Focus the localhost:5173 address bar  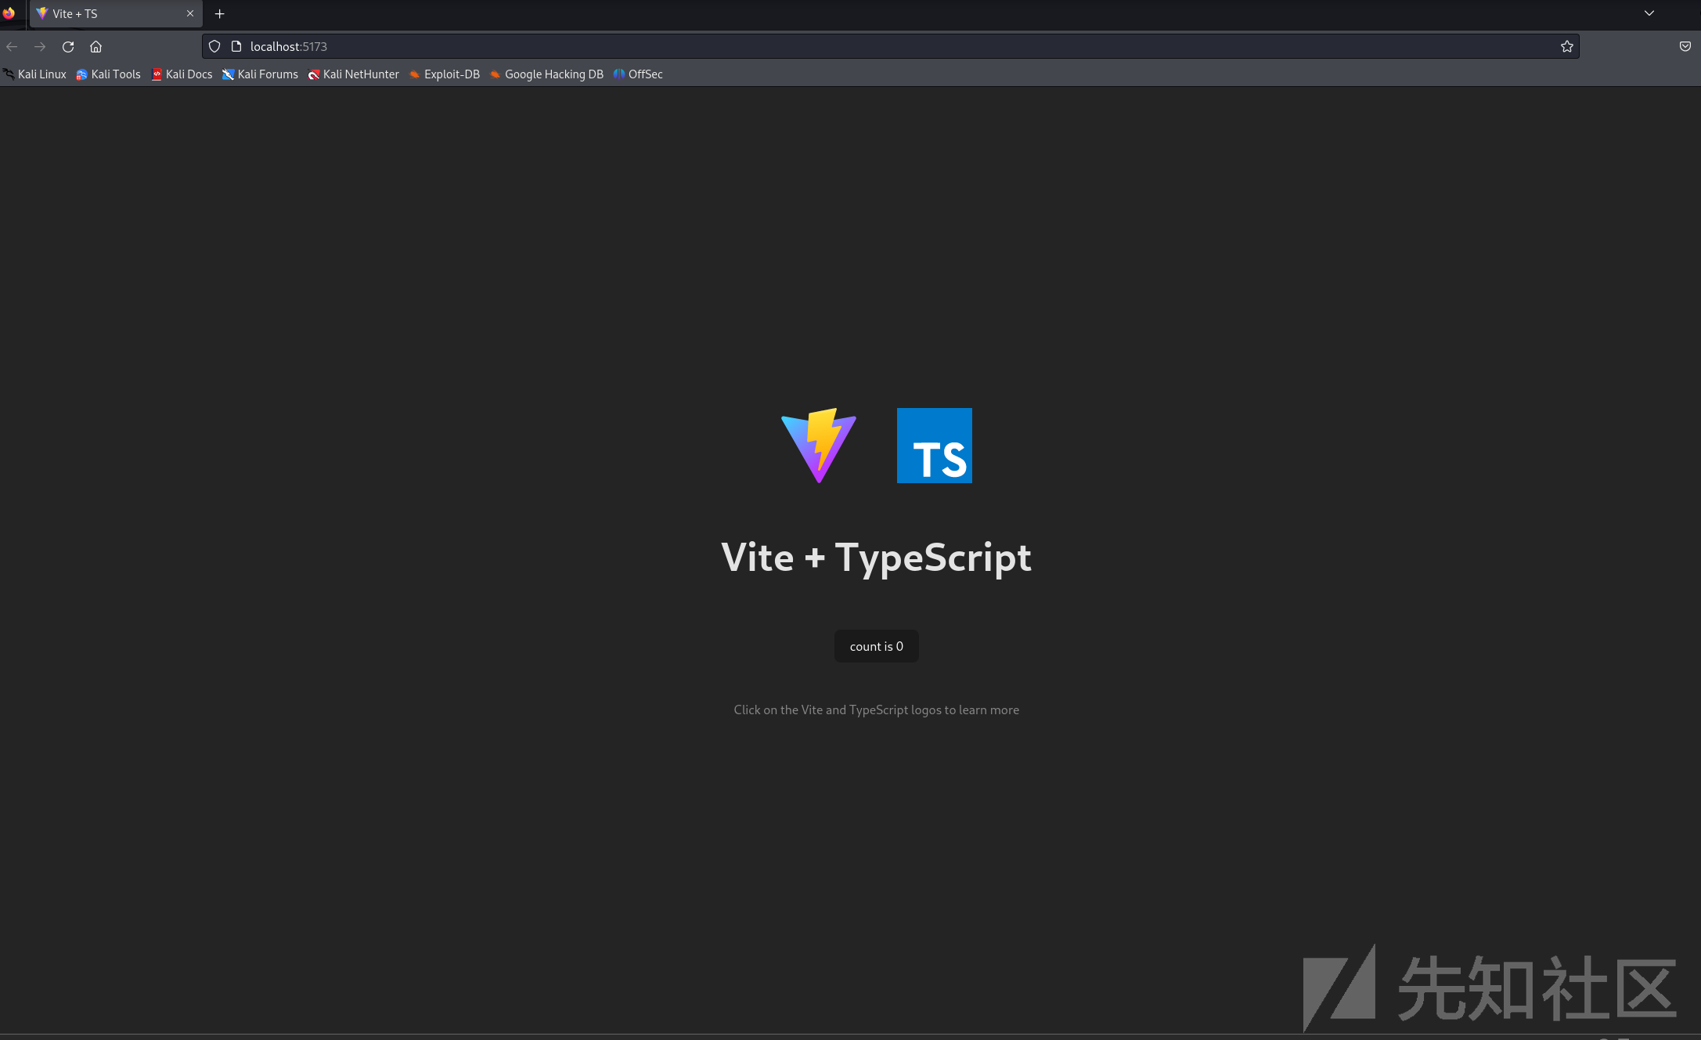pyautogui.click(x=890, y=47)
